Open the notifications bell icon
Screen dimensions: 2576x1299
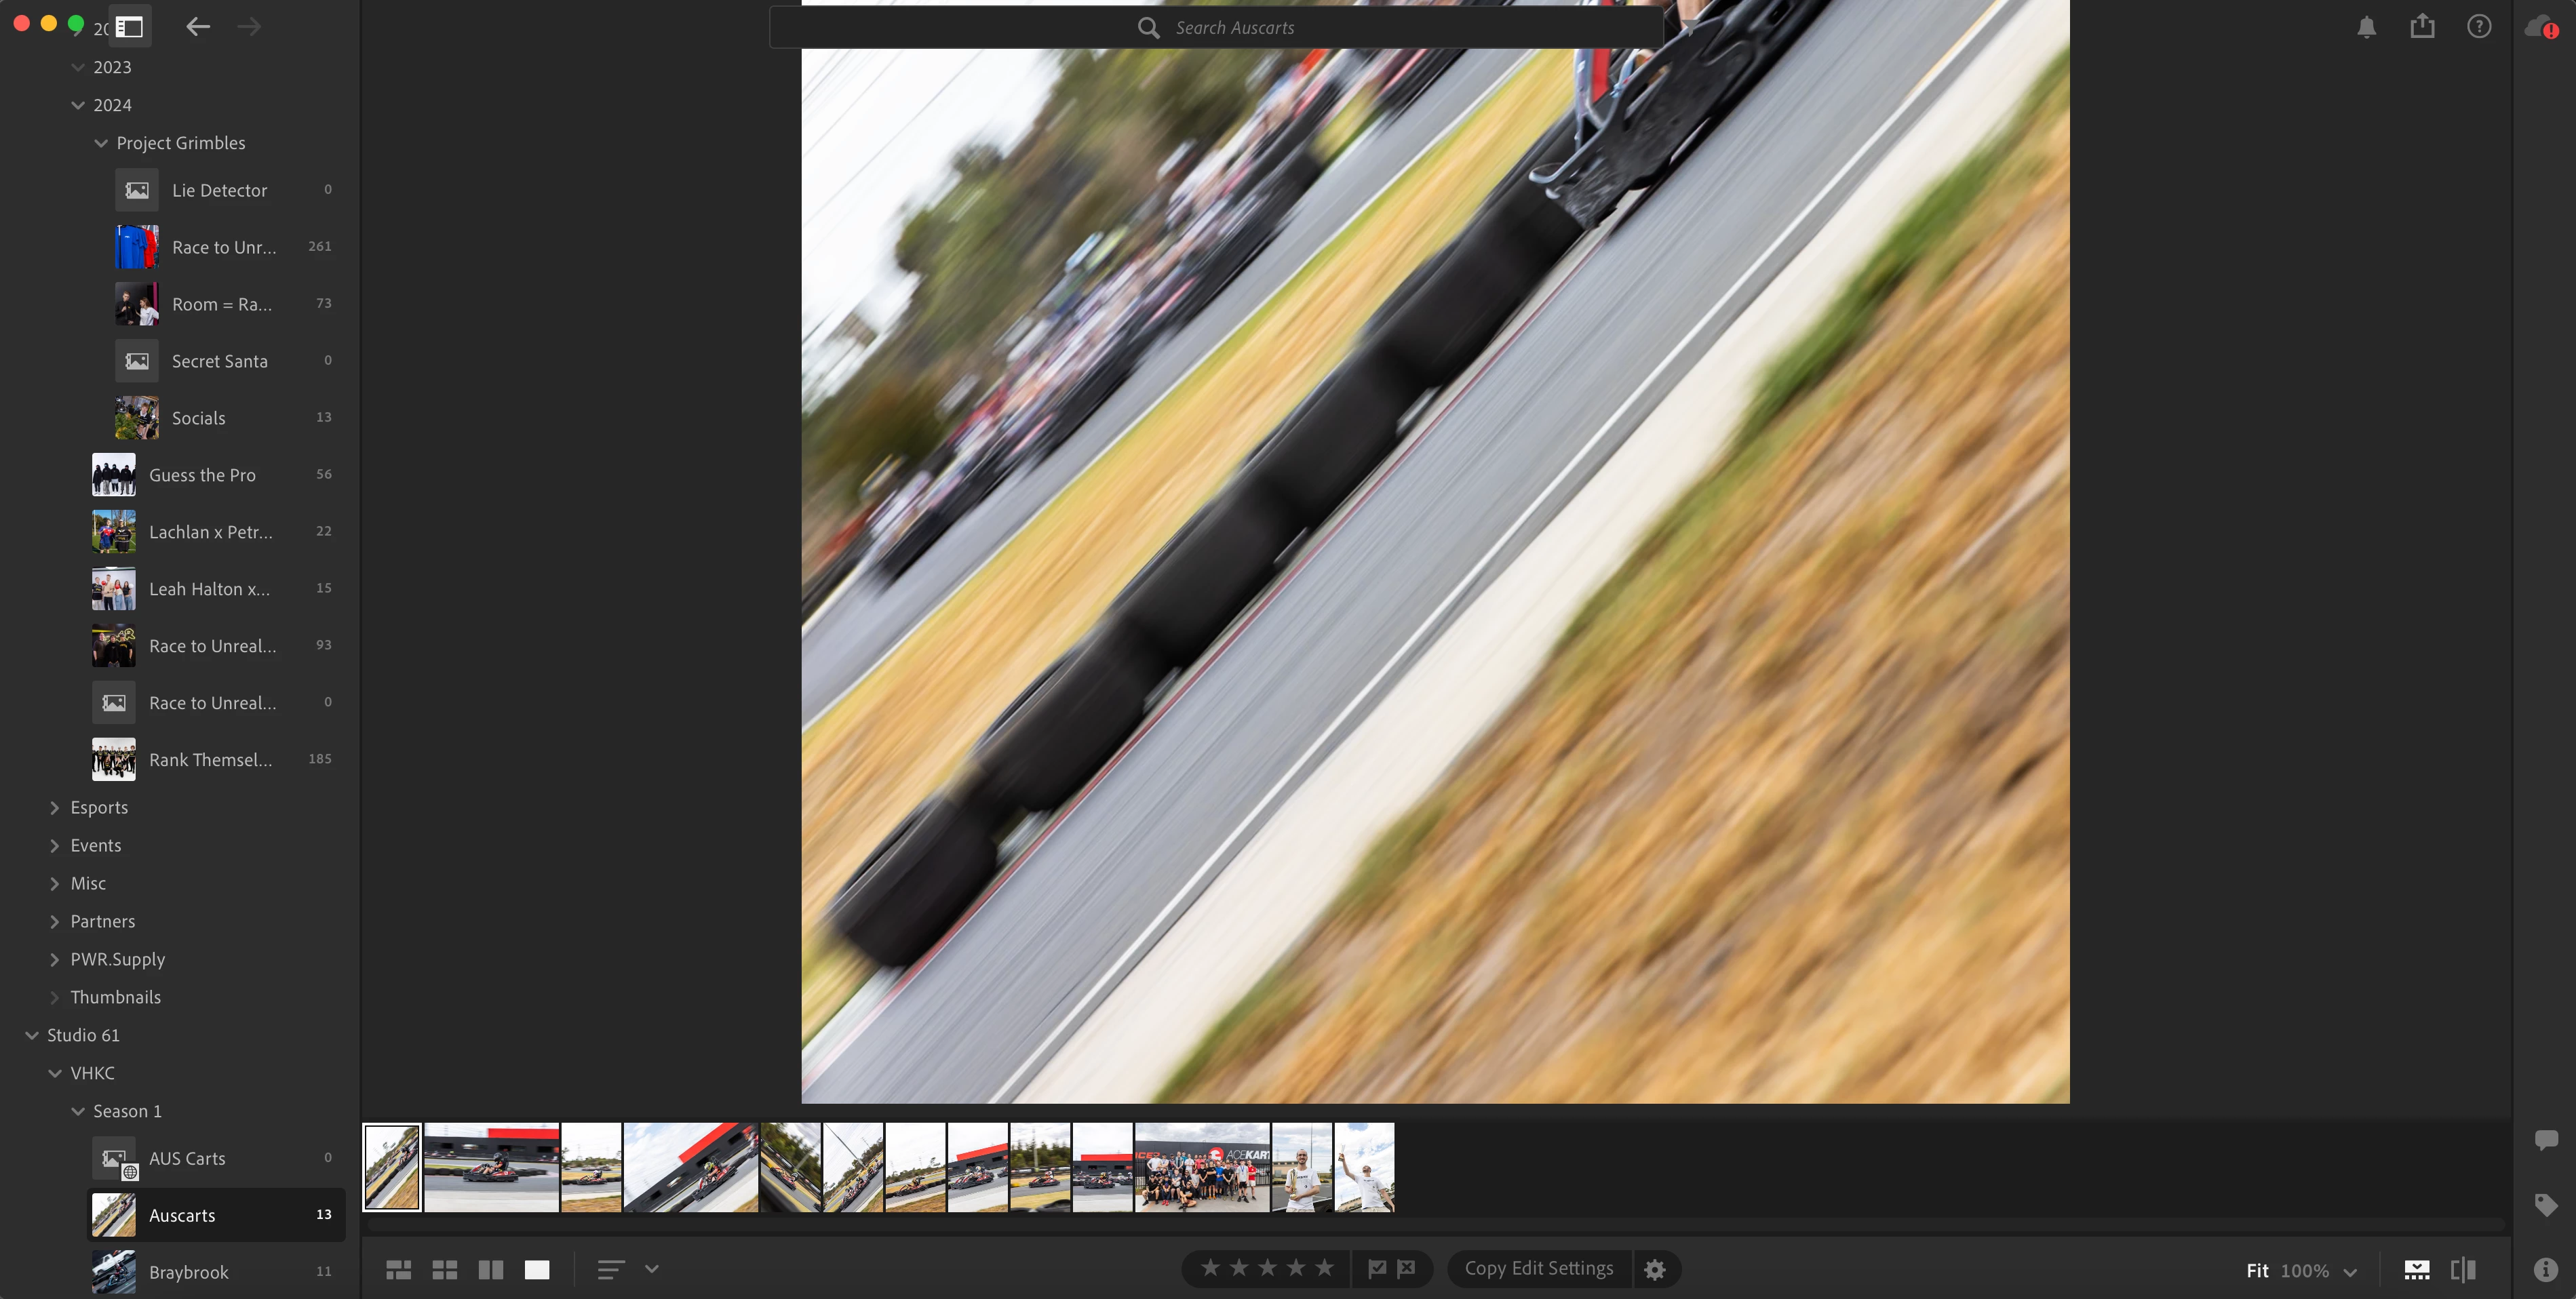[2366, 27]
